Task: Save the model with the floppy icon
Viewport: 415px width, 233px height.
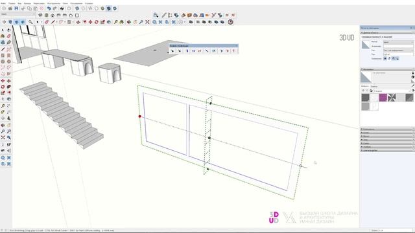Action: [16, 8]
